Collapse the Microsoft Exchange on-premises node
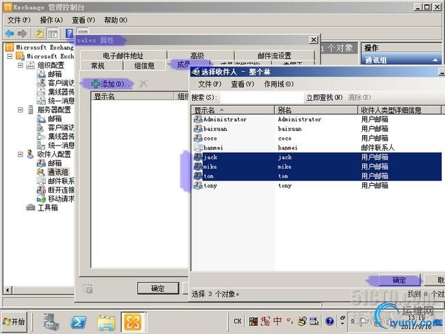The width and height of the screenshot is (445, 334). (x=10, y=56)
